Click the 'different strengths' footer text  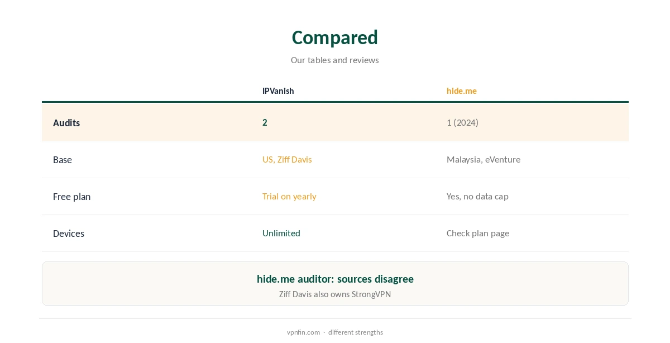(356, 332)
